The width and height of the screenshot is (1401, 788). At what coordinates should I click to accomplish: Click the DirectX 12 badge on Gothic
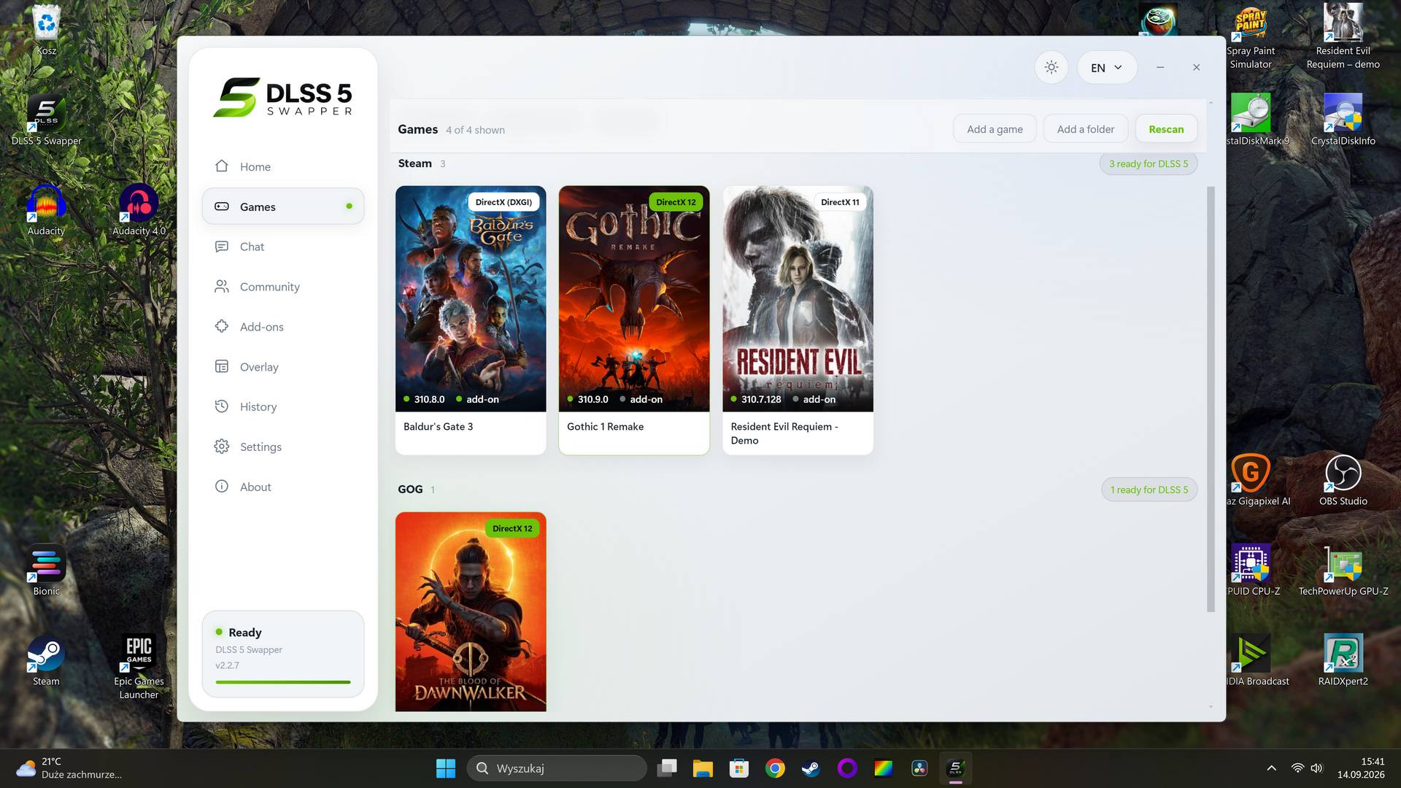[676, 202]
